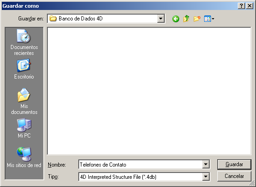Screen dimensions: 256x187
Task: Click the help question mark button
Action: click(241, 6)
